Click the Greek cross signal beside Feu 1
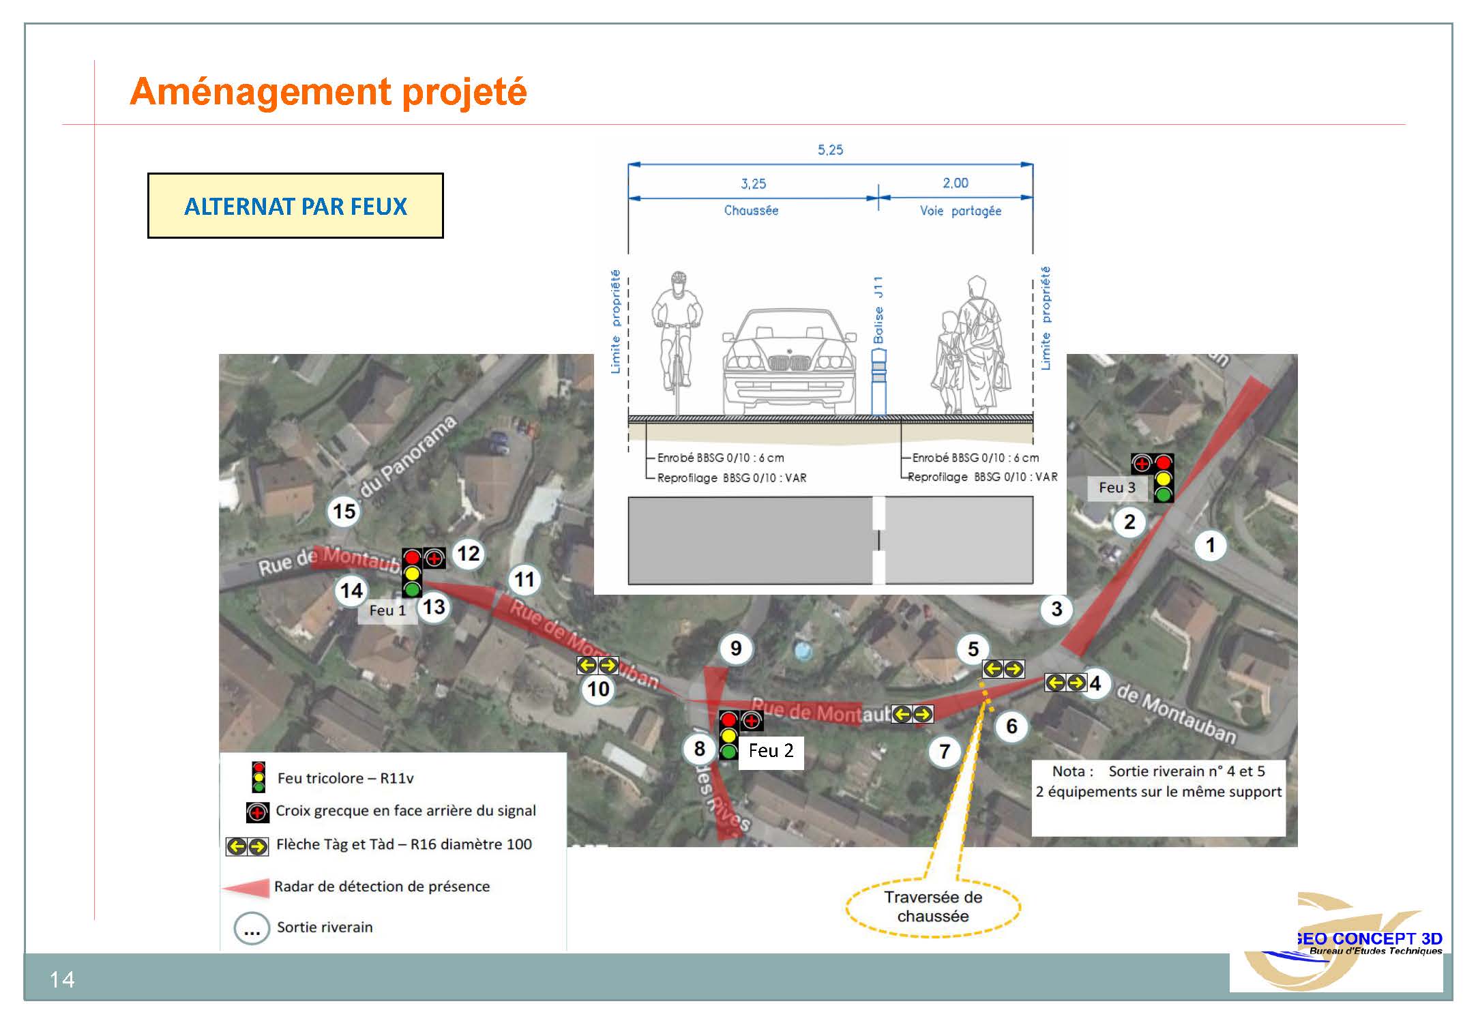Screen dimensions: 1478x1023 click(x=434, y=559)
